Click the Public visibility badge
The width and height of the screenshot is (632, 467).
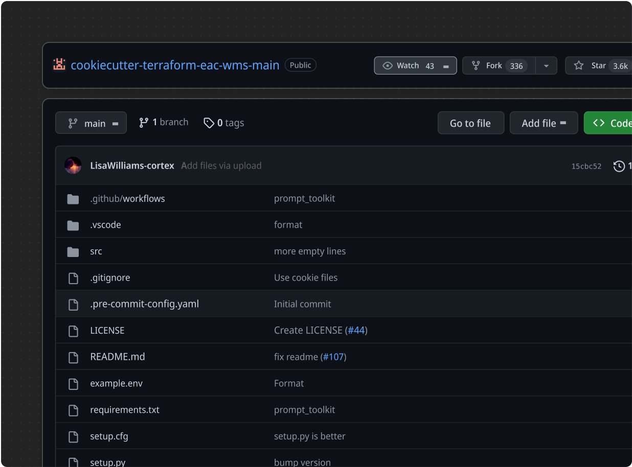click(300, 65)
